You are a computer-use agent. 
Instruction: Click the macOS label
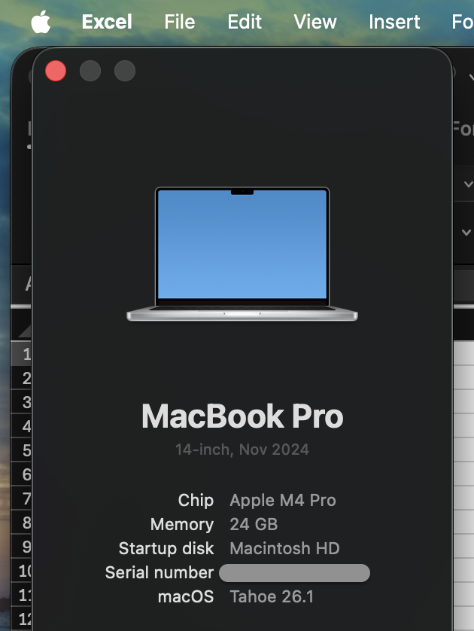(x=186, y=596)
